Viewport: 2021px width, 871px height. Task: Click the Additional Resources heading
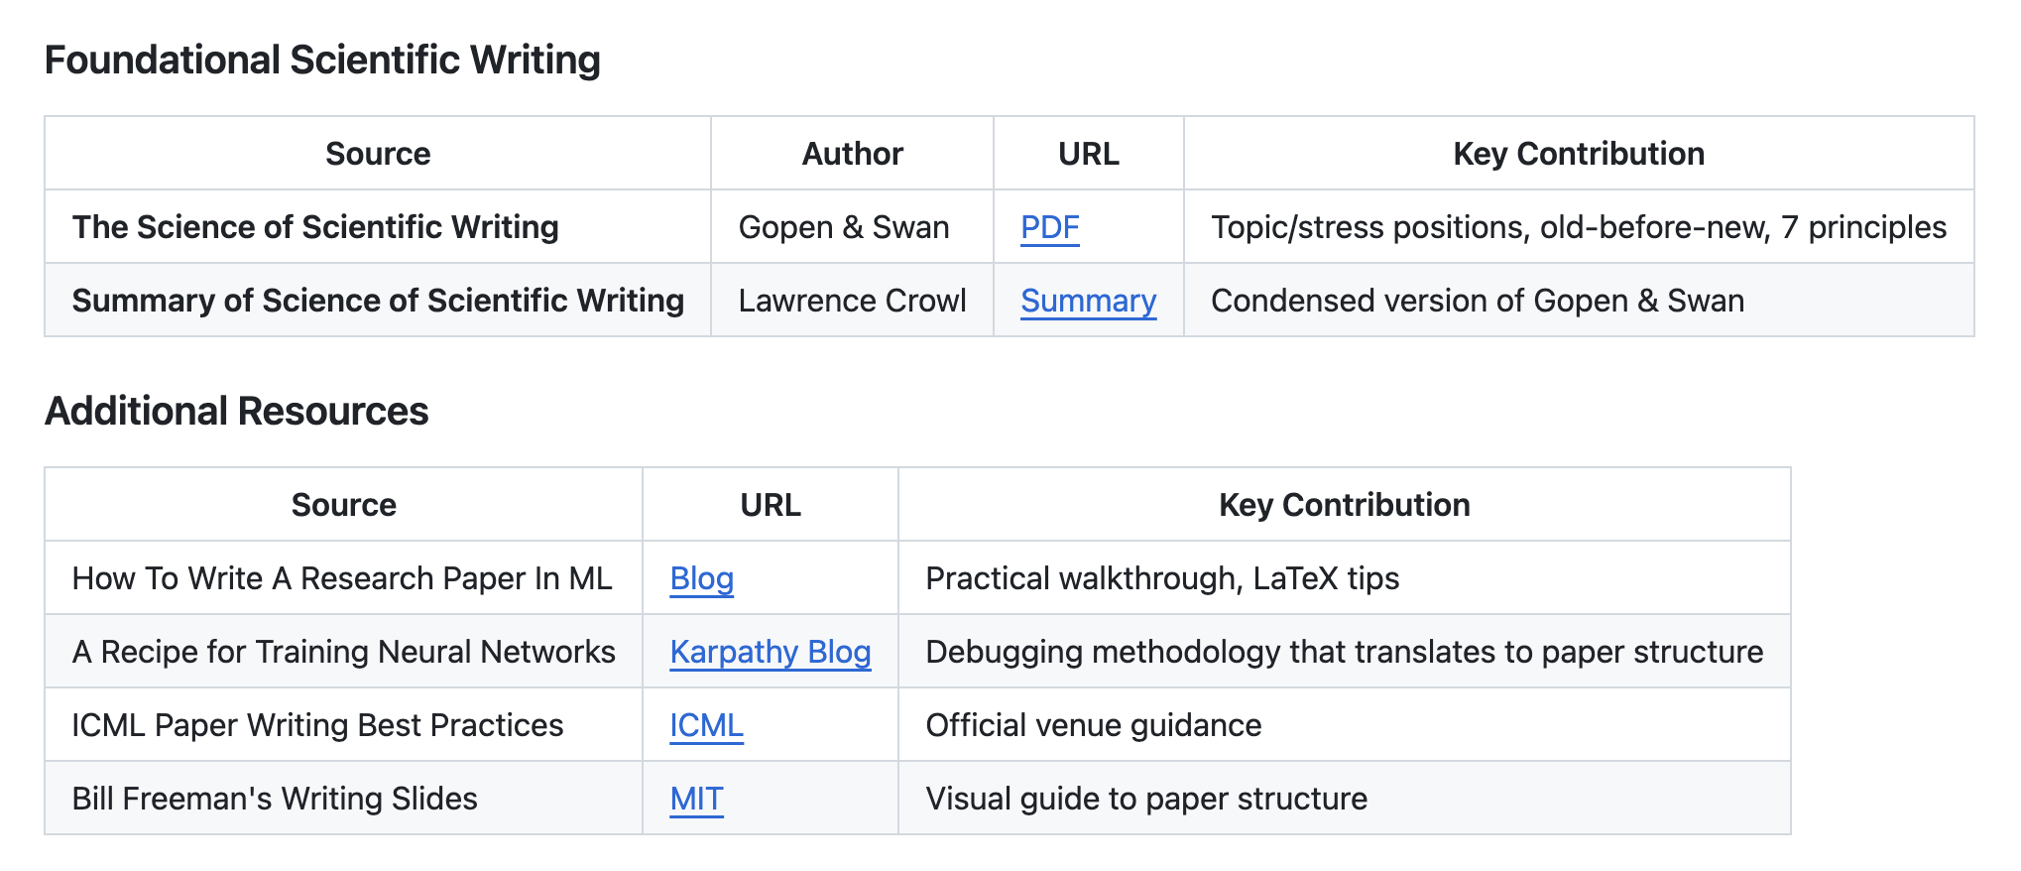tap(236, 411)
